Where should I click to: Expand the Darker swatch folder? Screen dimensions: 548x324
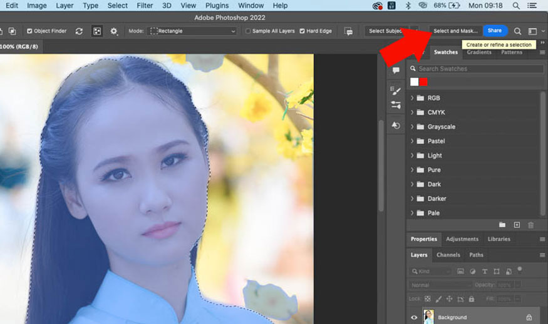tap(412, 198)
